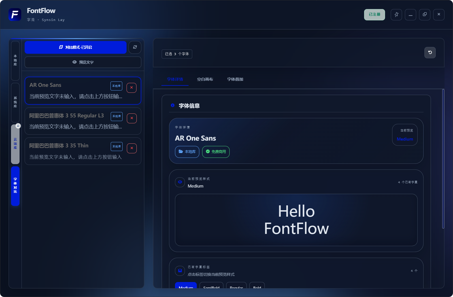Select the 阿里巴巴普惠体 3 35 Thin card
Viewport: 453px width, 297px height.
coord(83,151)
